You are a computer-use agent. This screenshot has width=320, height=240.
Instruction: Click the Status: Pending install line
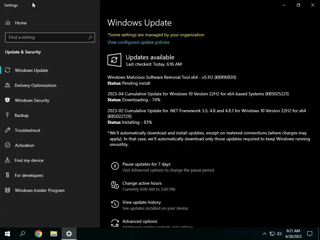(129, 83)
